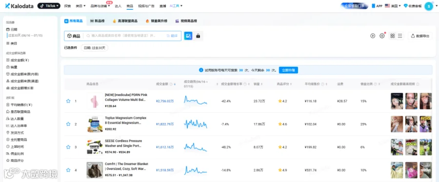439x182 pixels.
Task: Open the 美国 country dropdown
Action: tap(393, 6)
